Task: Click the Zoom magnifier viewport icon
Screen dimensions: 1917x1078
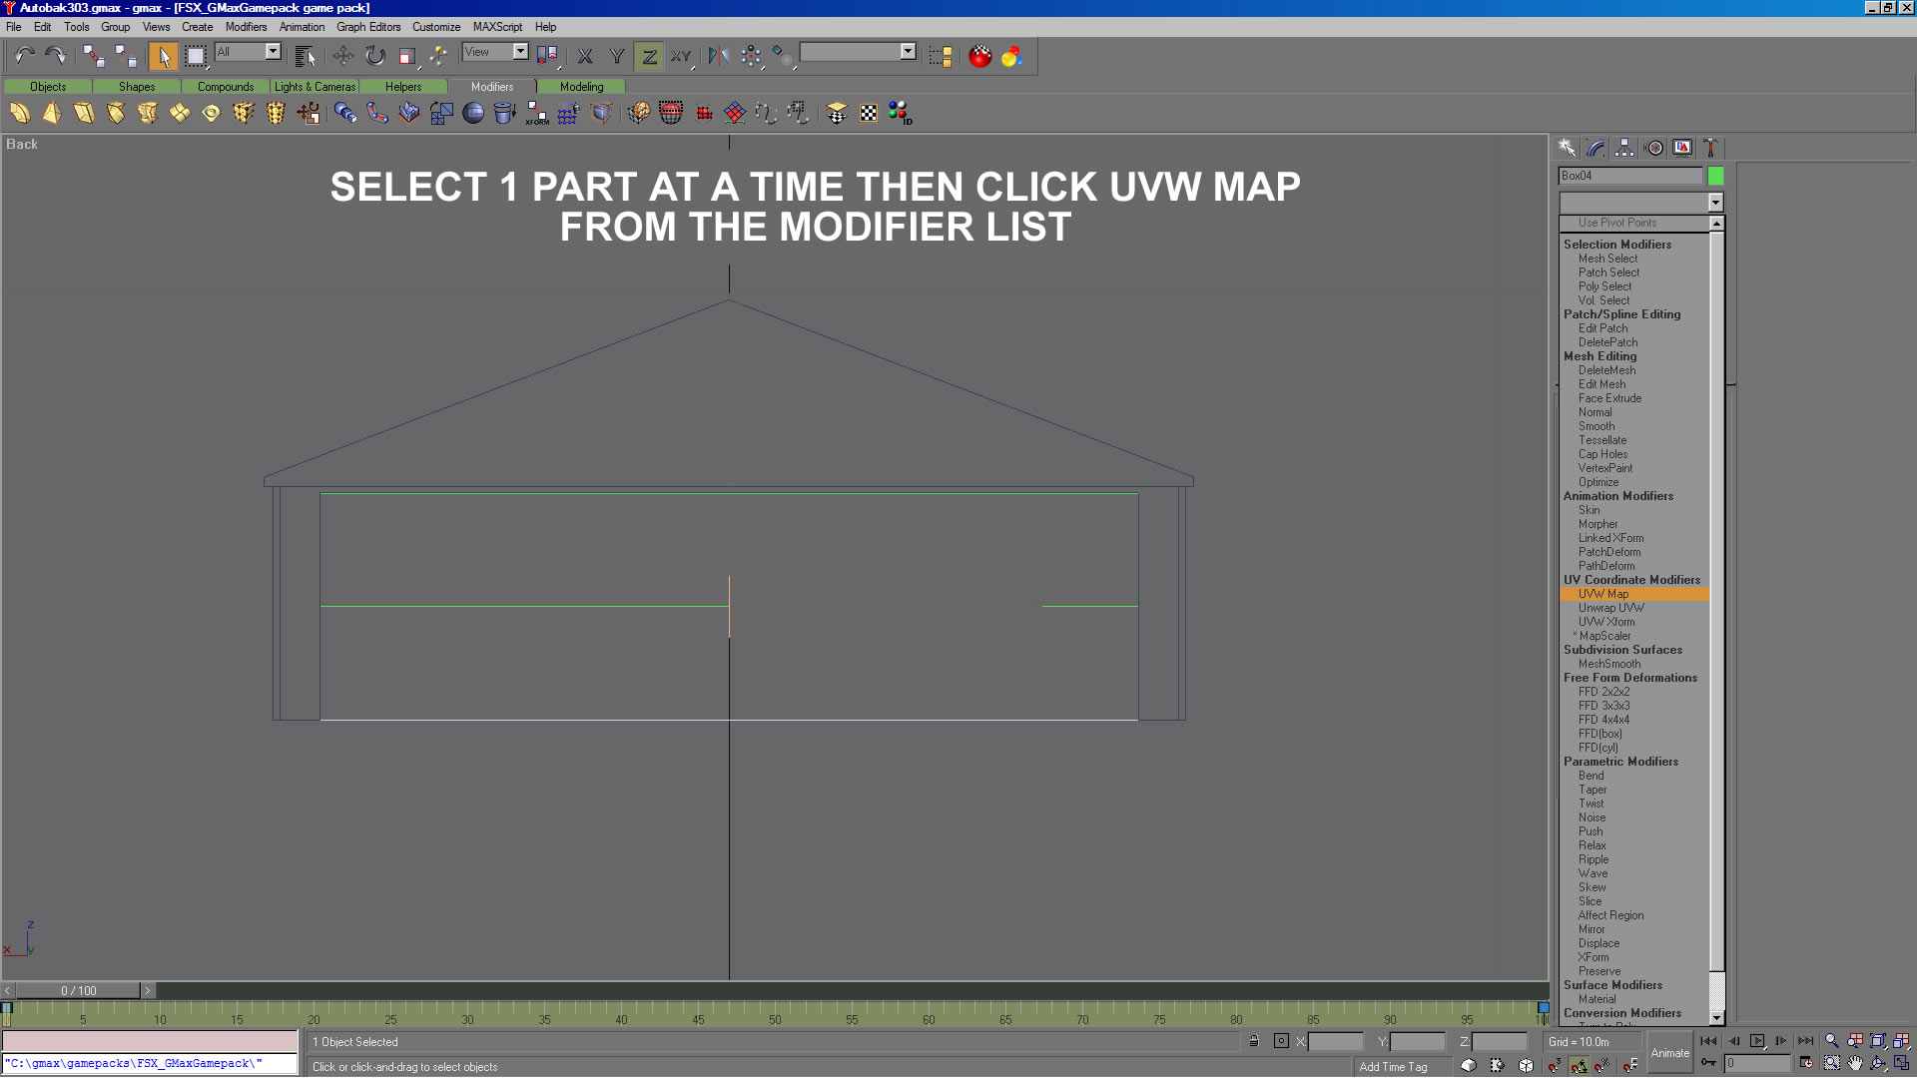Action: pos(1831,1041)
